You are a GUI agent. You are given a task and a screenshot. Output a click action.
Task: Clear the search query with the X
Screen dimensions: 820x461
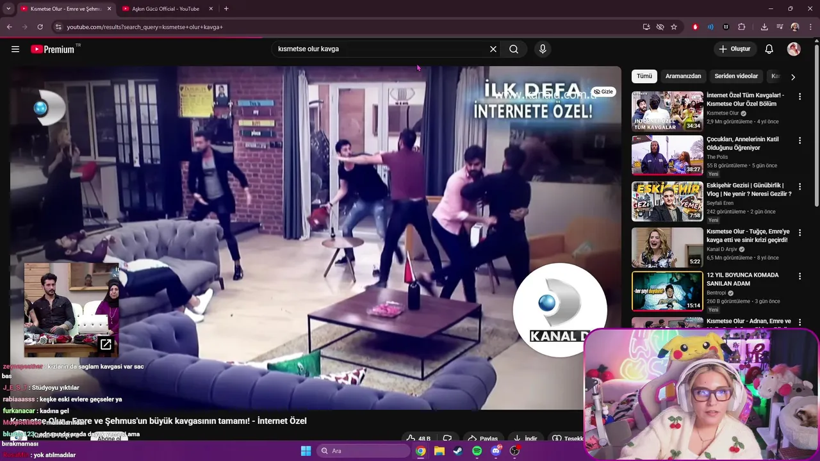point(493,49)
